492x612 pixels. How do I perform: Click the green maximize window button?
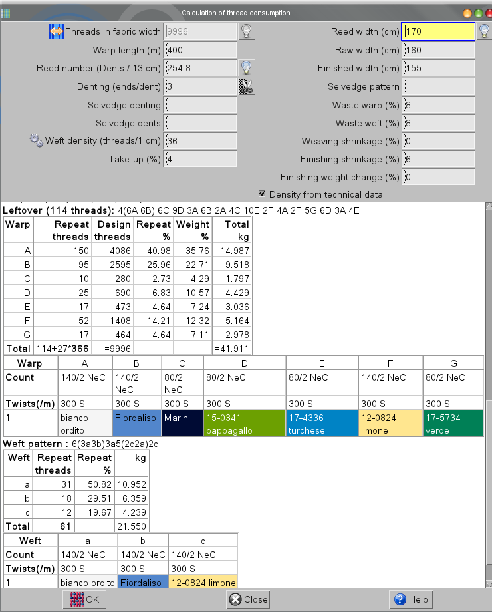click(x=478, y=13)
